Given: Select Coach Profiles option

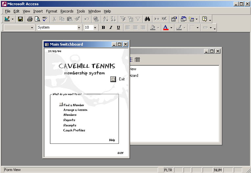Looking at the screenshot, I should [74, 130].
